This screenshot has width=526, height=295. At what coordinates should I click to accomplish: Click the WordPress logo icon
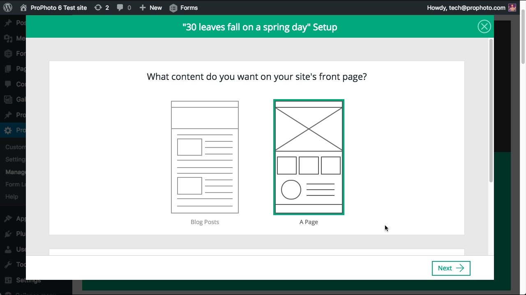[8, 7]
